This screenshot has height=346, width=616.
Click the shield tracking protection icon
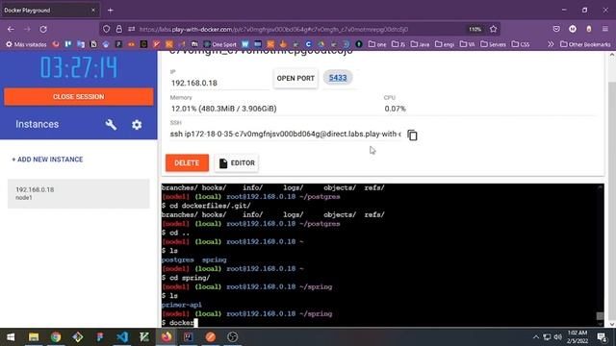pyautogui.click(x=107, y=29)
